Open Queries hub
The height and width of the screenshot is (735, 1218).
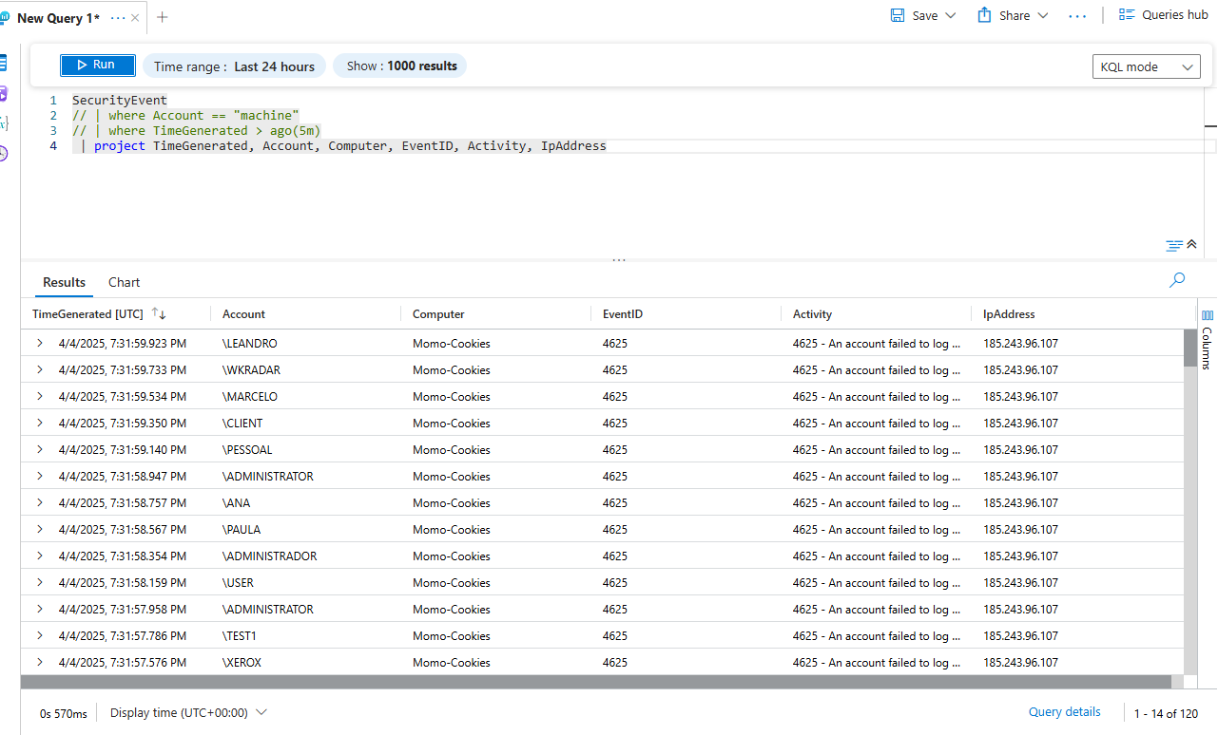[1163, 14]
